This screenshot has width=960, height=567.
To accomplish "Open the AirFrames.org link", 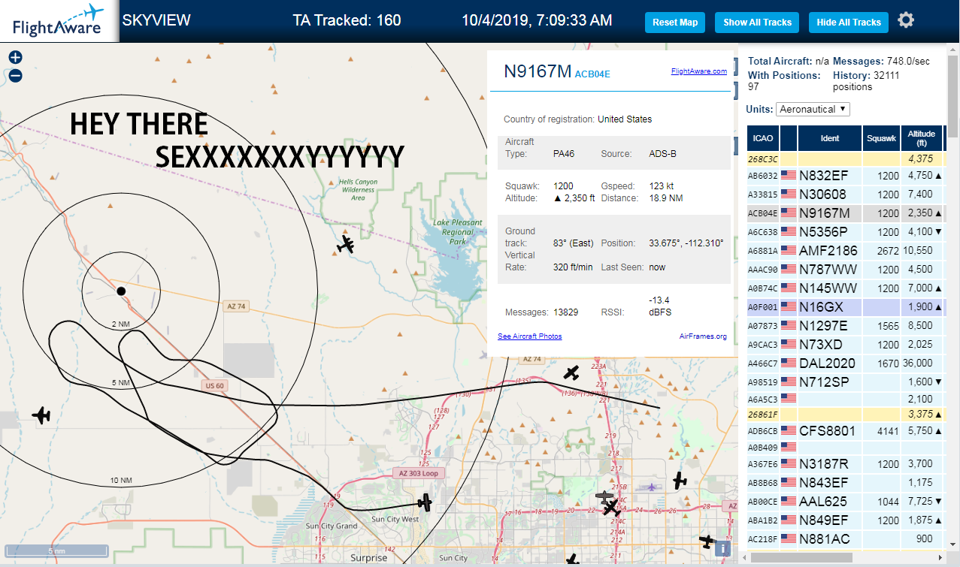I will point(703,336).
